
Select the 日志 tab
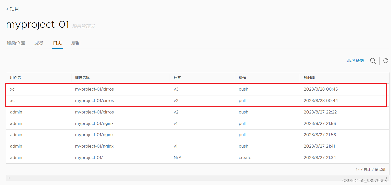57,43
